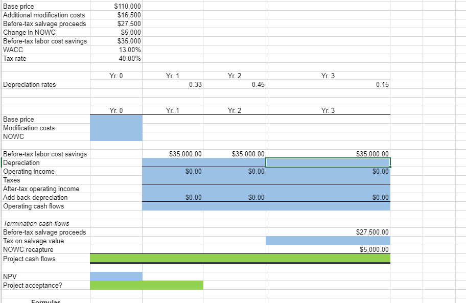
Task: Click the Yr. 2 header above 0.45
Action: click(x=235, y=76)
